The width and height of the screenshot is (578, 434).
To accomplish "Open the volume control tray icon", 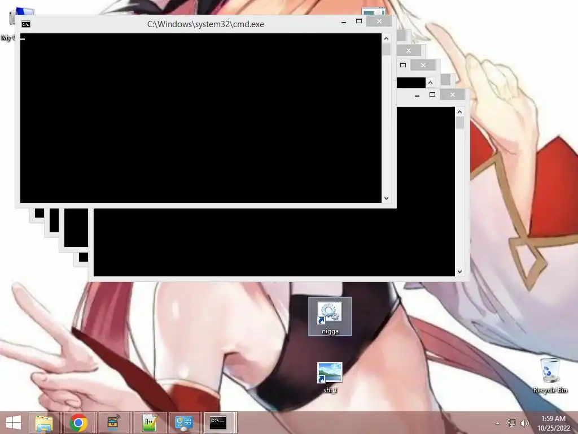I will [x=524, y=423].
